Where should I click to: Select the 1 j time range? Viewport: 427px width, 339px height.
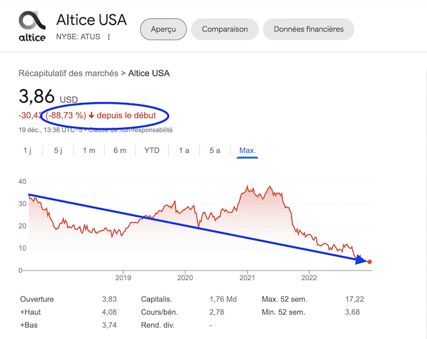coord(28,151)
